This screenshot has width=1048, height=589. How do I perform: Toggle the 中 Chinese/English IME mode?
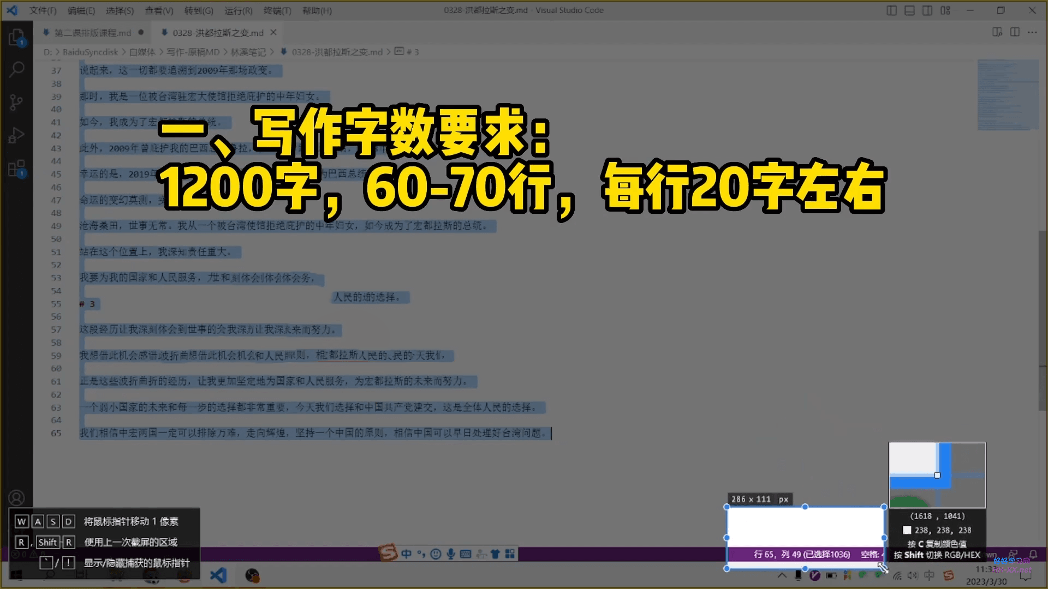click(x=407, y=554)
